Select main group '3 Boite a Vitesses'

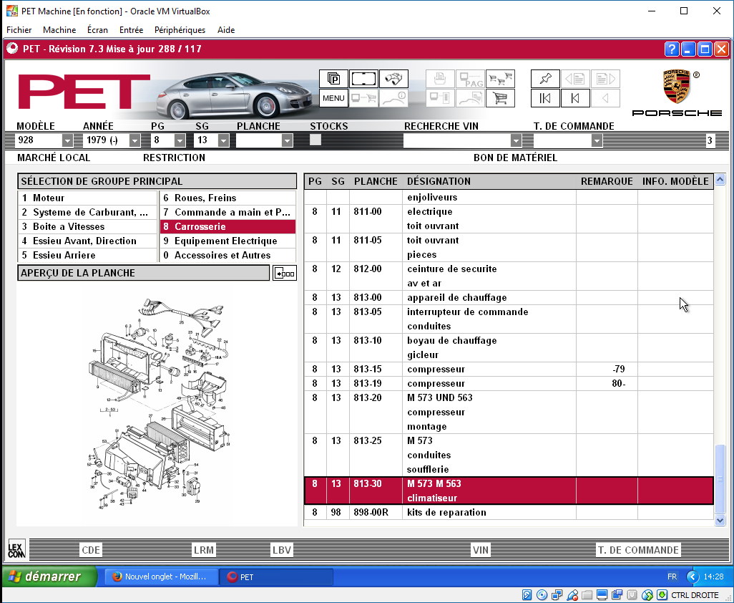[87, 227]
